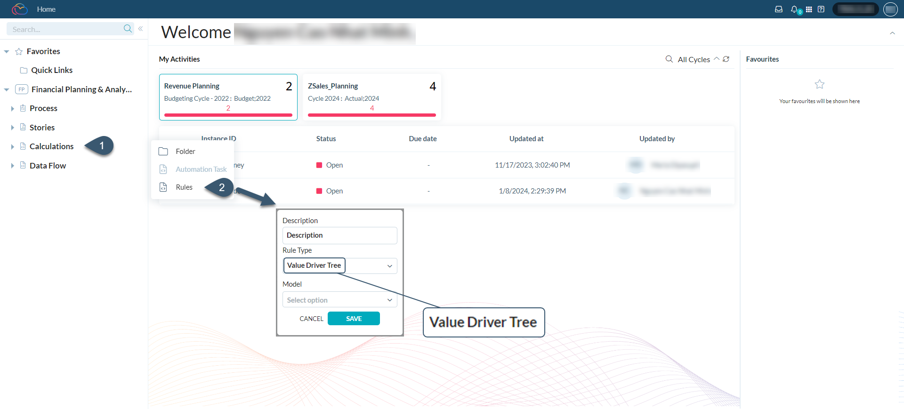Select the ZSales_Planning activity card

point(371,97)
